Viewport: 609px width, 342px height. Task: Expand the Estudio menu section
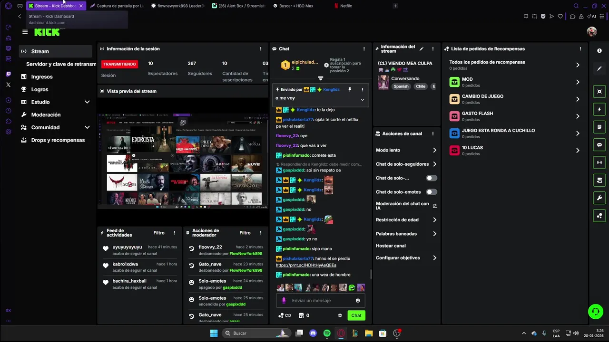point(56,102)
